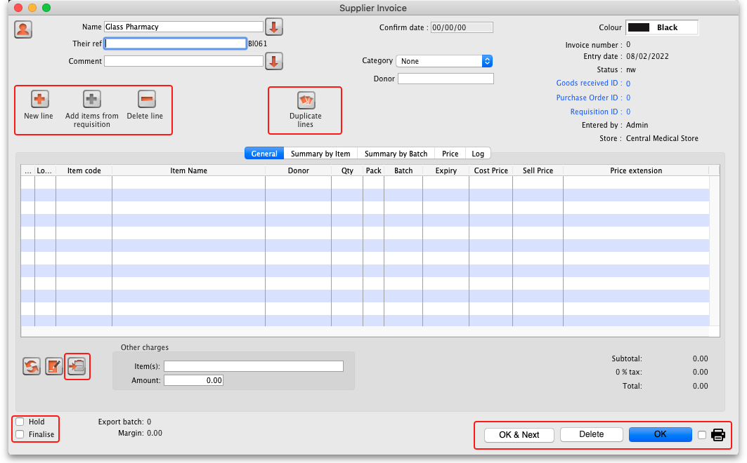This screenshot has width=747, height=463.
Task: Click Add items from requisition icon
Action: (x=92, y=100)
